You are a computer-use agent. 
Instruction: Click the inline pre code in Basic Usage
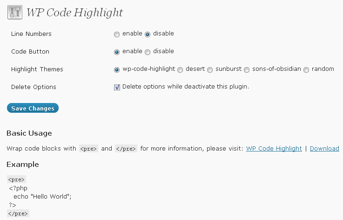tap(88, 149)
